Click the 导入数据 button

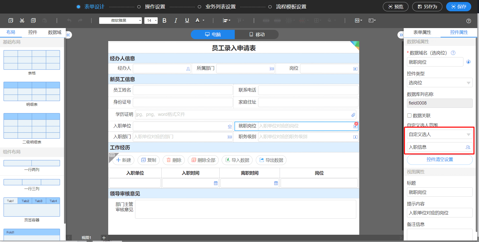(237, 160)
